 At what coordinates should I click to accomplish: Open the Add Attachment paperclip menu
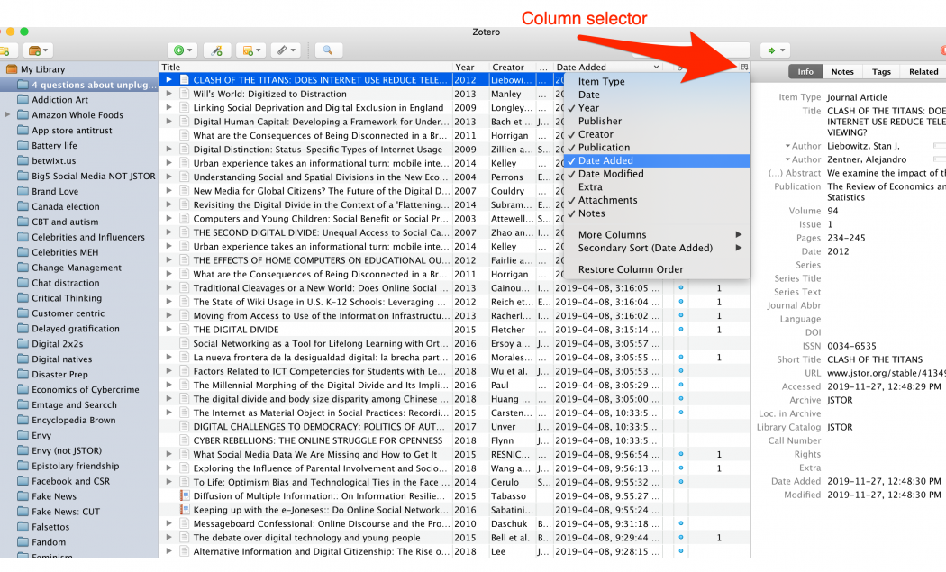(286, 50)
